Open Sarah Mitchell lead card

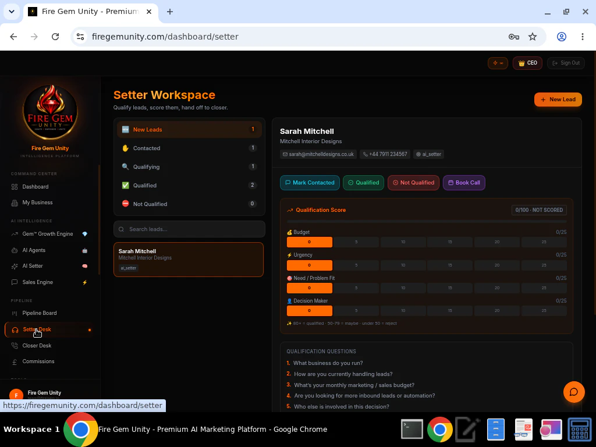pos(189,260)
